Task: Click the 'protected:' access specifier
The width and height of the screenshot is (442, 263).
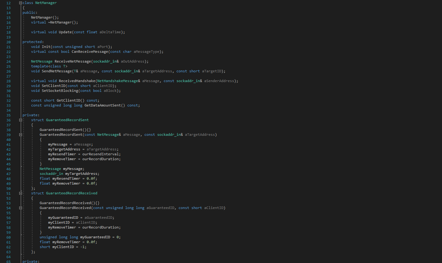Action: pos(33,42)
